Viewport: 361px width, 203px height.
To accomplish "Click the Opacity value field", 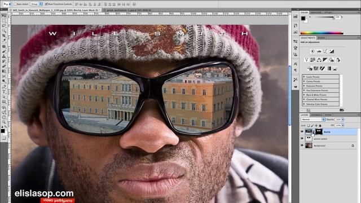I will [338, 120].
